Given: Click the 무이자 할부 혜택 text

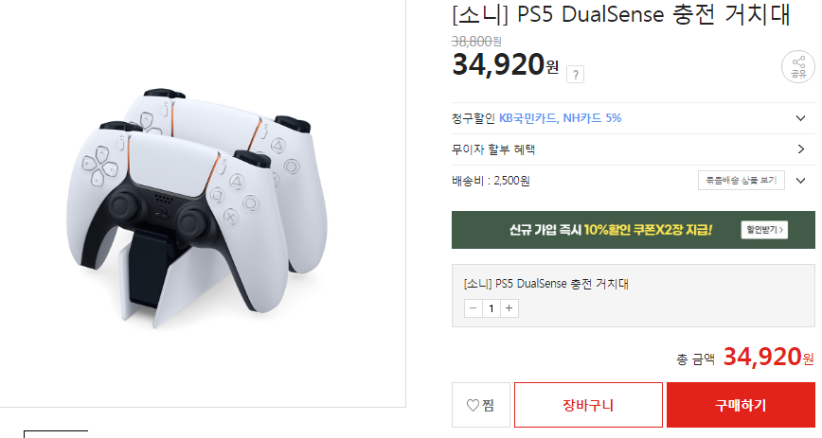Looking at the screenshot, I should [493, 149].
